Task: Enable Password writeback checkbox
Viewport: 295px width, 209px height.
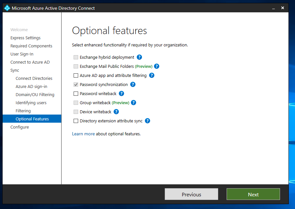Action: tap(76, 93)
